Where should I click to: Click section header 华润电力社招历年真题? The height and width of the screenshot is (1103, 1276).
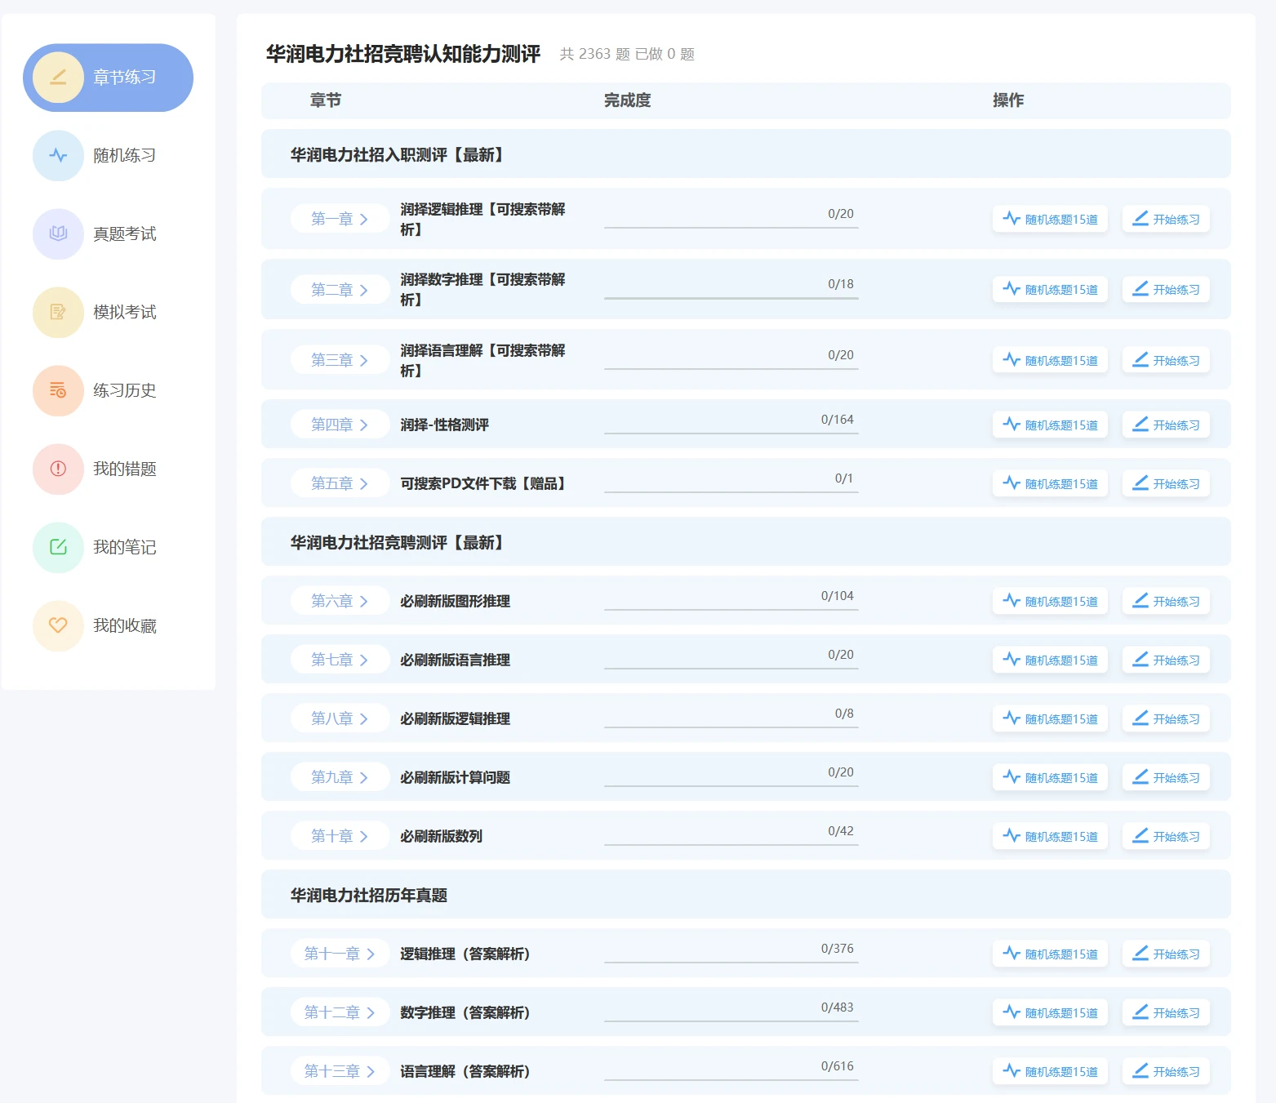click(x=746, y=894)
